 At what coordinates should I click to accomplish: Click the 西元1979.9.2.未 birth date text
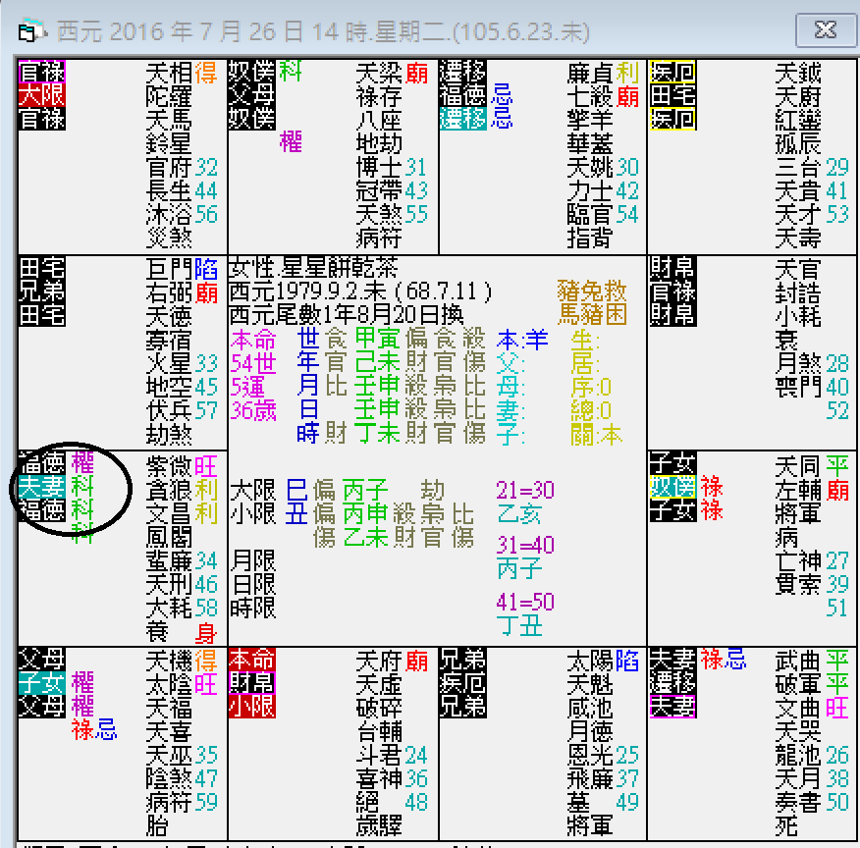[295, 291]
